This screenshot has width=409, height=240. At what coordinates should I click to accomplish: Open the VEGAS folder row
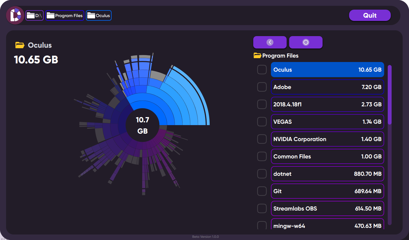click(x=327, y=122)
